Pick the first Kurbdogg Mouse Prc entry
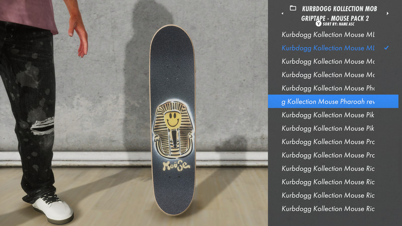This screenshot has width=402, height=226. (x=328, y=142)
